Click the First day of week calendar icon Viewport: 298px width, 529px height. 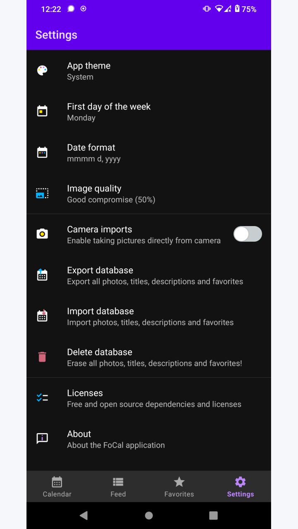42,111
